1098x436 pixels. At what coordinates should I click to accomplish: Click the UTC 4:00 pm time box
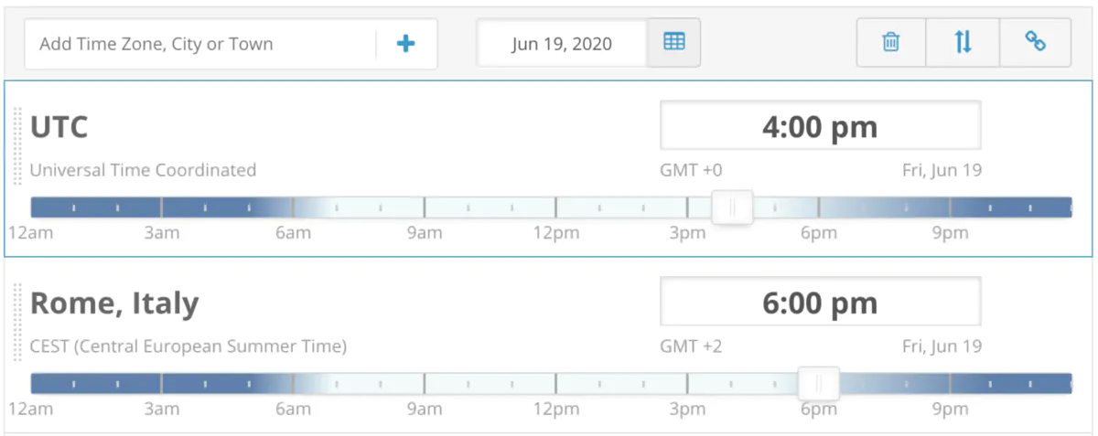point(820,126)
